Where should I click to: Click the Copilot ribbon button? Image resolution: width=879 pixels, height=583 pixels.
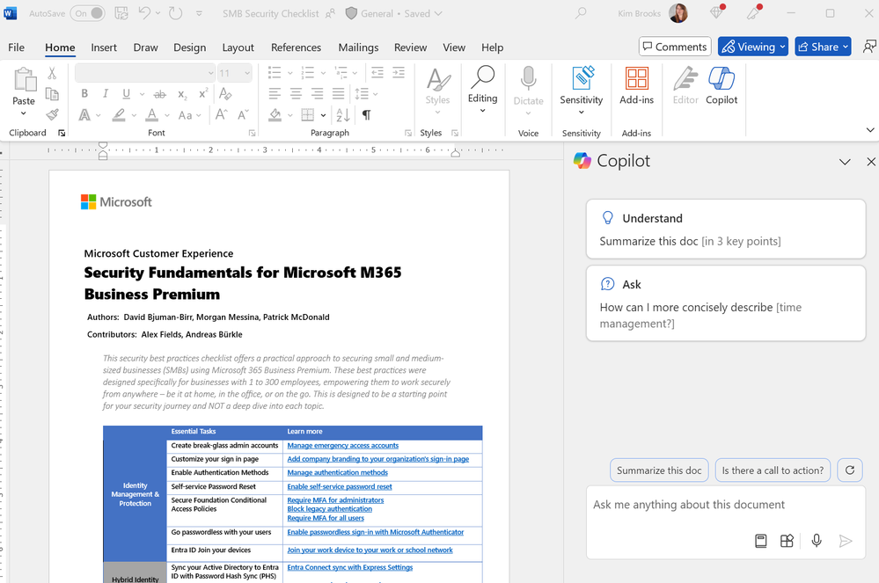point(722,85)
